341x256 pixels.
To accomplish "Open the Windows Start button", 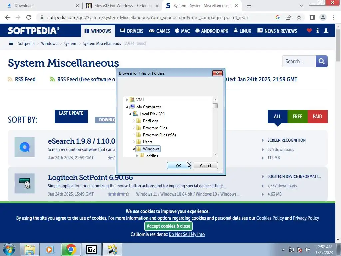I will tap(9, 249).
